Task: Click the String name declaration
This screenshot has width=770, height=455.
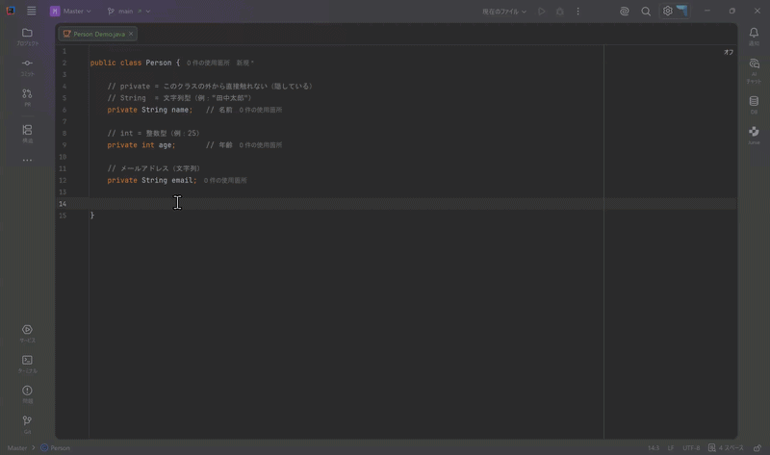Action: pyautogui.click(x=167, y=110)
